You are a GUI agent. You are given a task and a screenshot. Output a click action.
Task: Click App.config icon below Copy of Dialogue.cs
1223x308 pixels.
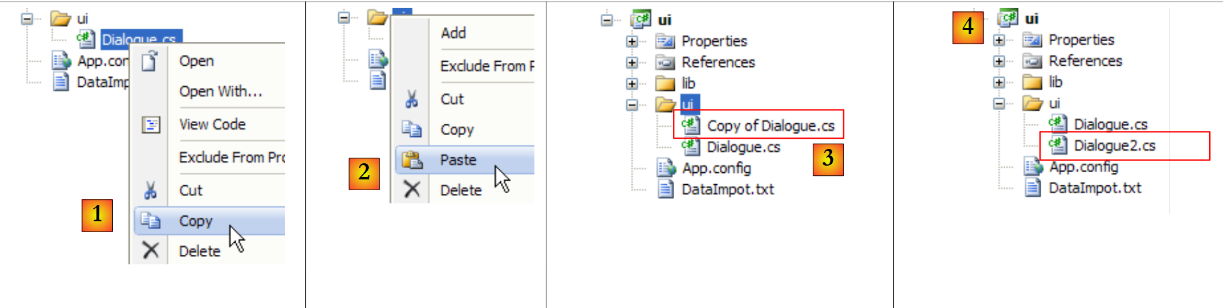[666, 168]
